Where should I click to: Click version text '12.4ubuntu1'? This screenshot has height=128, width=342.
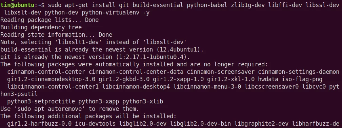(x=178, y=50)
